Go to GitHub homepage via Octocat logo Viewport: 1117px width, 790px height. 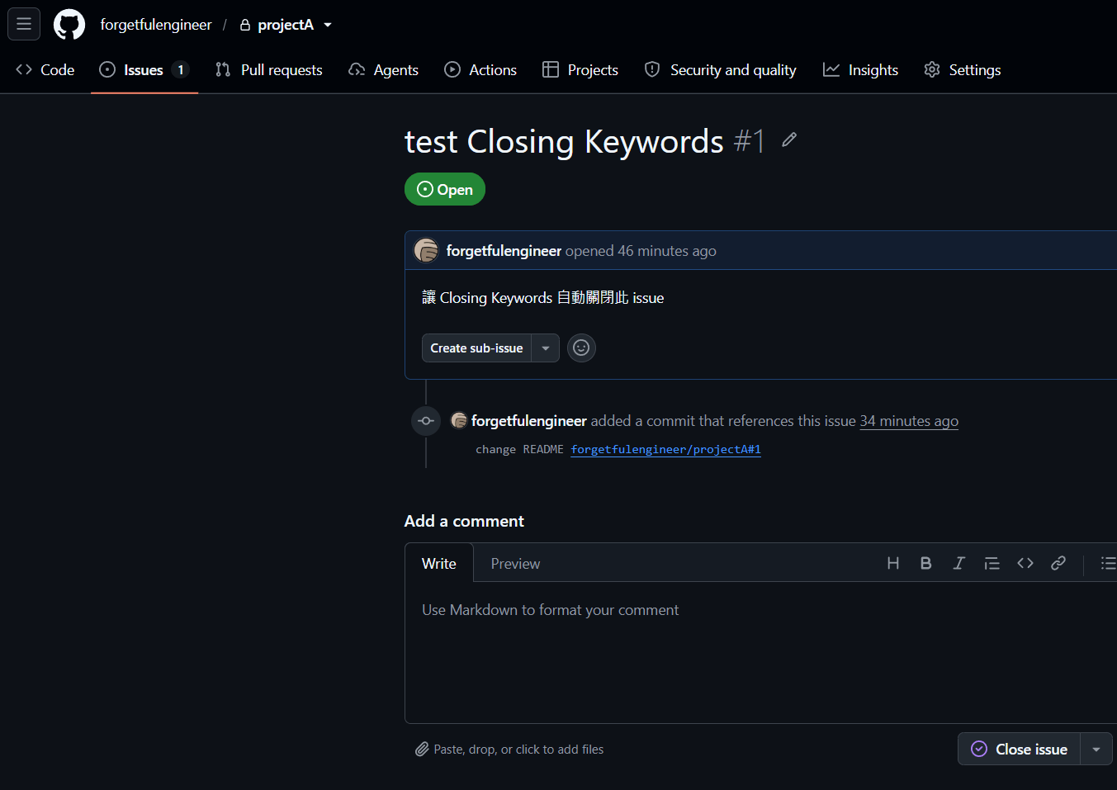[69, 25]
